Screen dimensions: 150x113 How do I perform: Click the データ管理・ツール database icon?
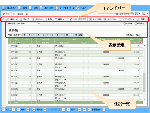[x=57, y=8]
